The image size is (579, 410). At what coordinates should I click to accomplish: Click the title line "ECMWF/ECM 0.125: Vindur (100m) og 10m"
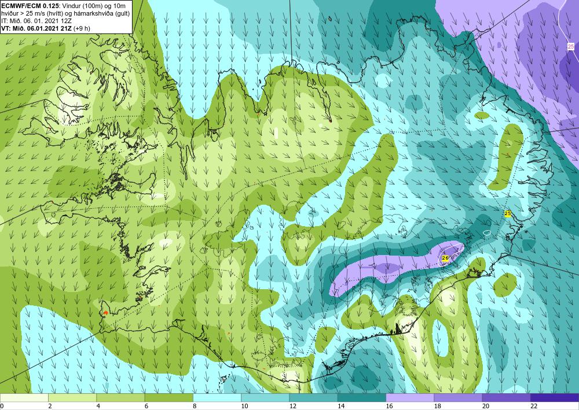pos(64,5)
